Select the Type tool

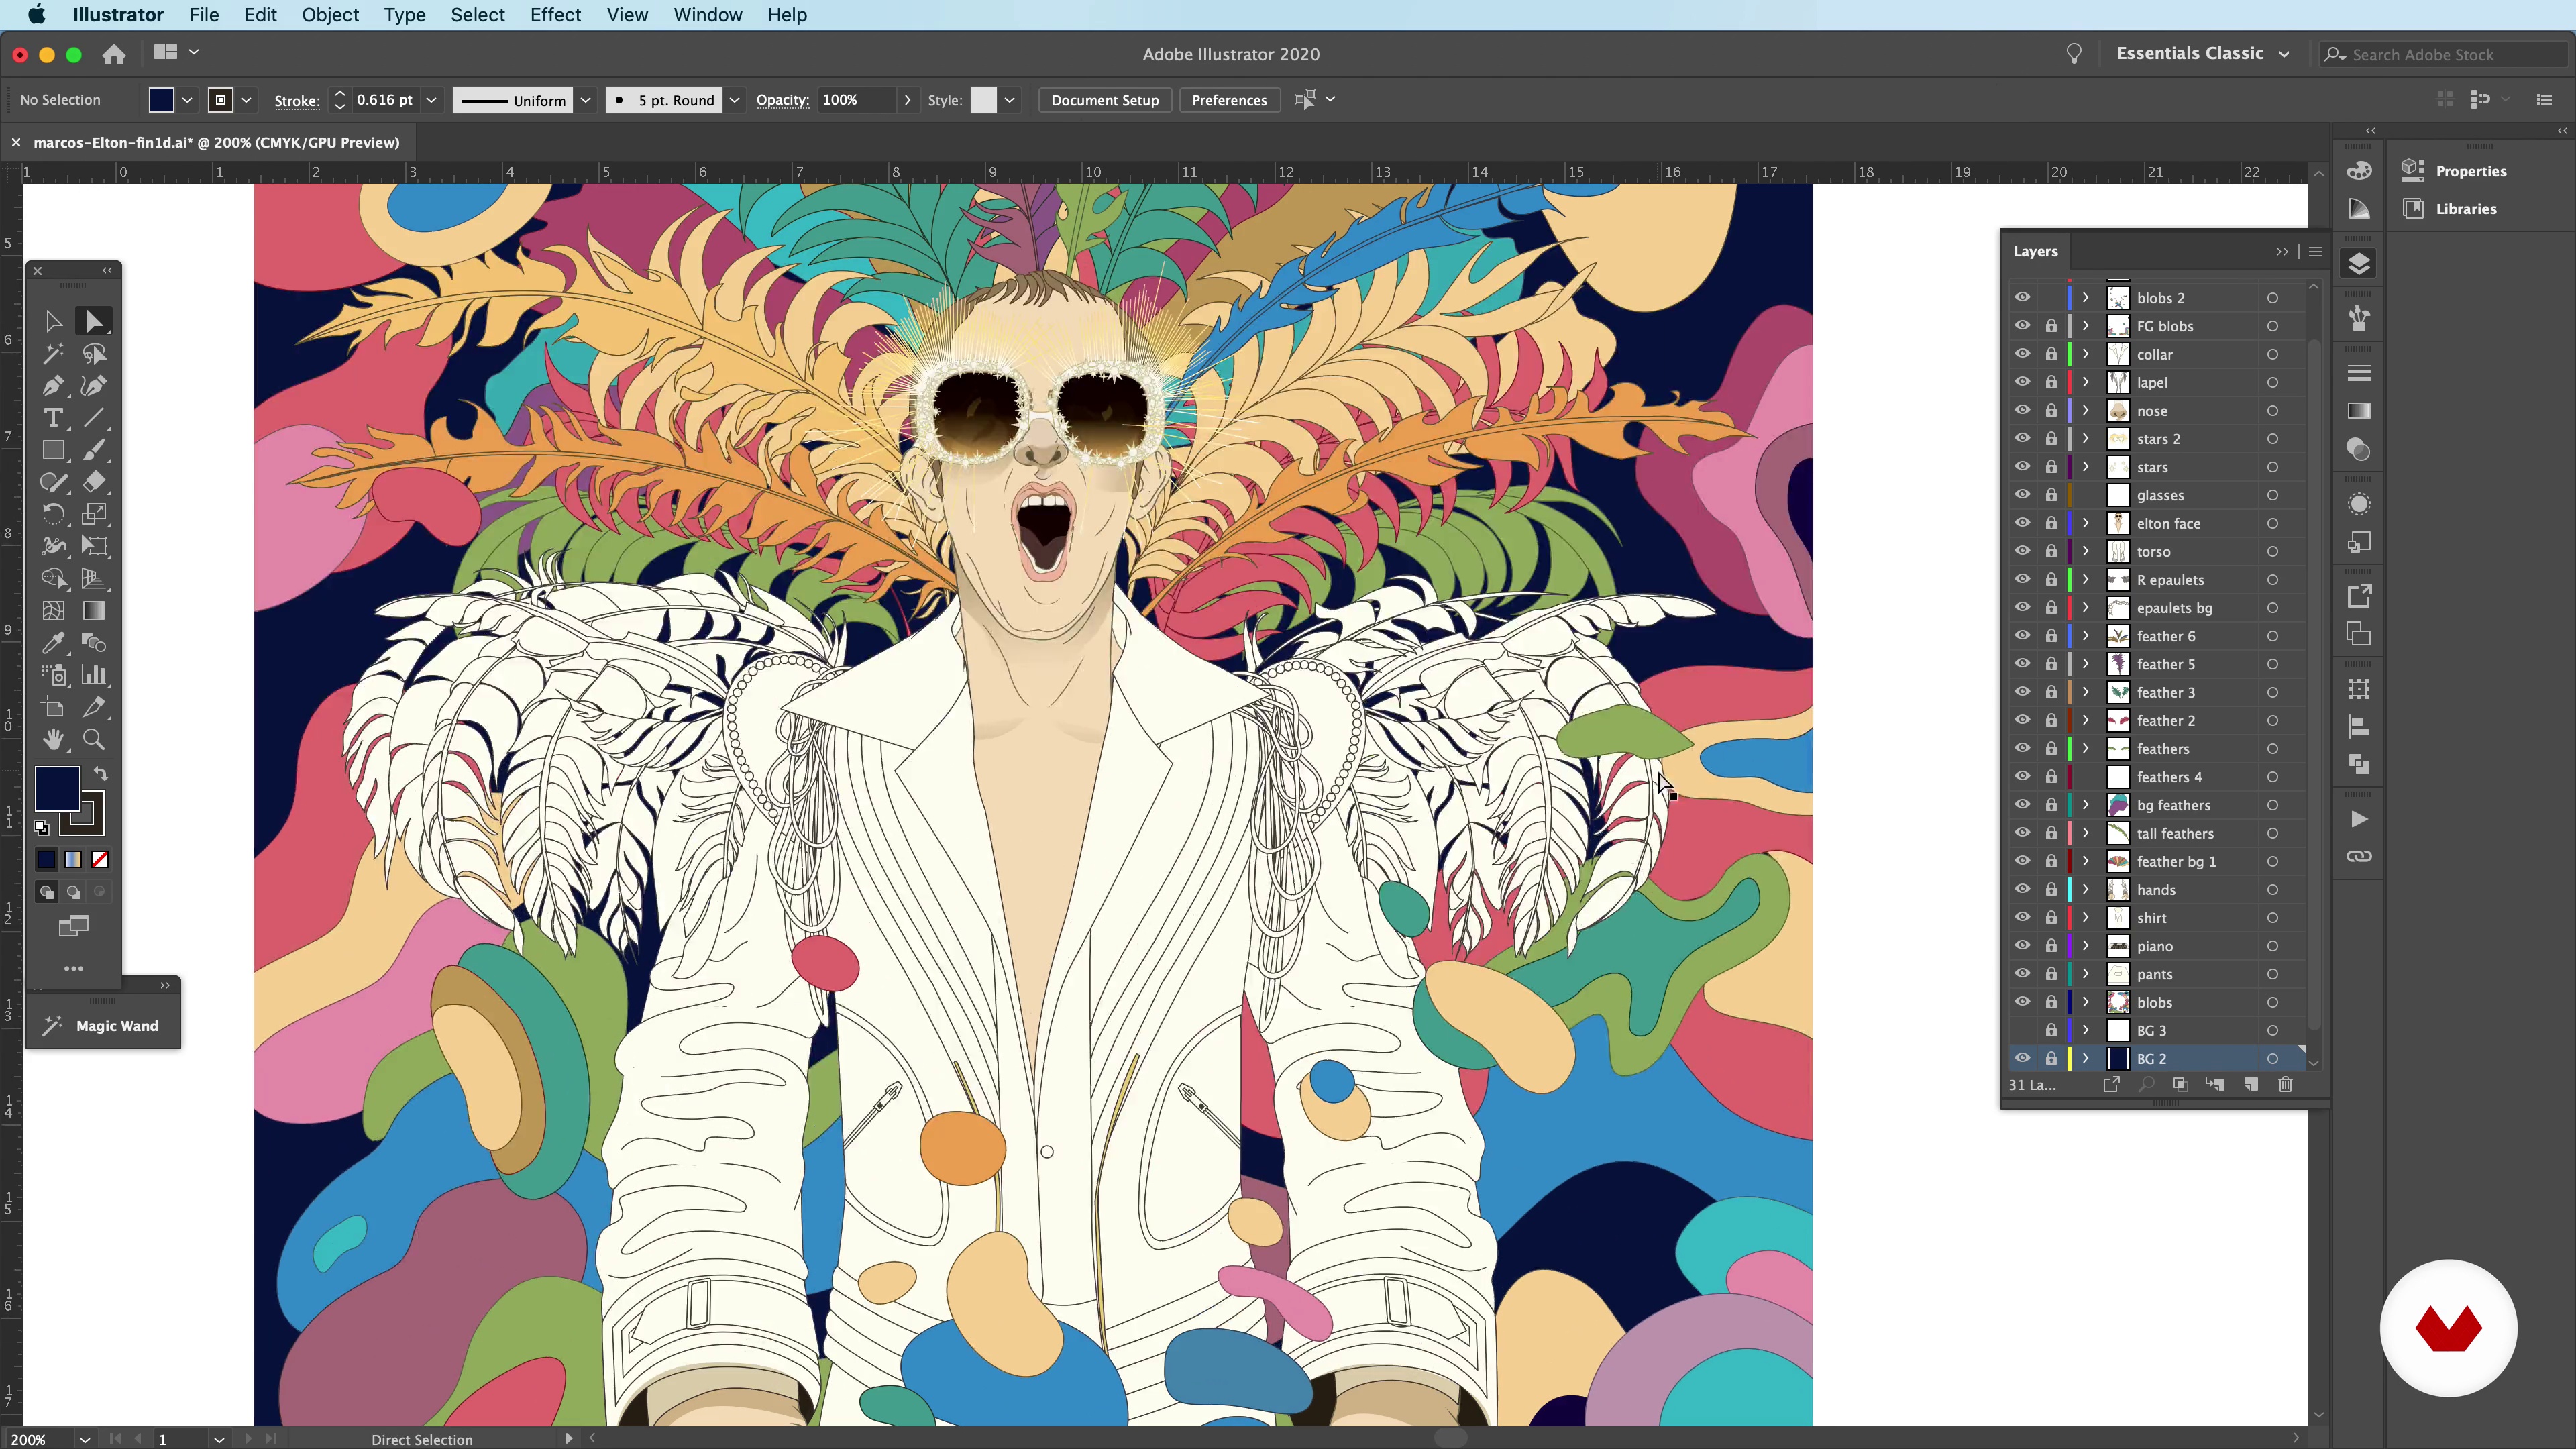[53, 418]
